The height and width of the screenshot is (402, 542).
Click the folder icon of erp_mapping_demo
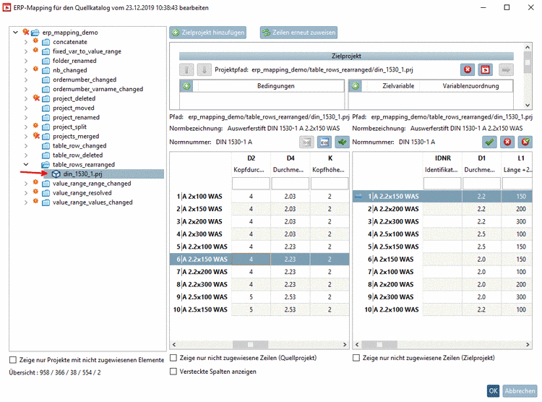pyautogui.click(x=35, y=33)
